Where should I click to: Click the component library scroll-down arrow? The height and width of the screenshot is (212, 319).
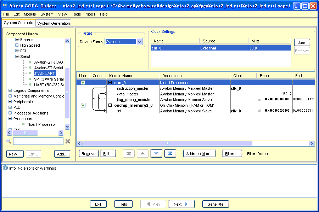[67, 126]
